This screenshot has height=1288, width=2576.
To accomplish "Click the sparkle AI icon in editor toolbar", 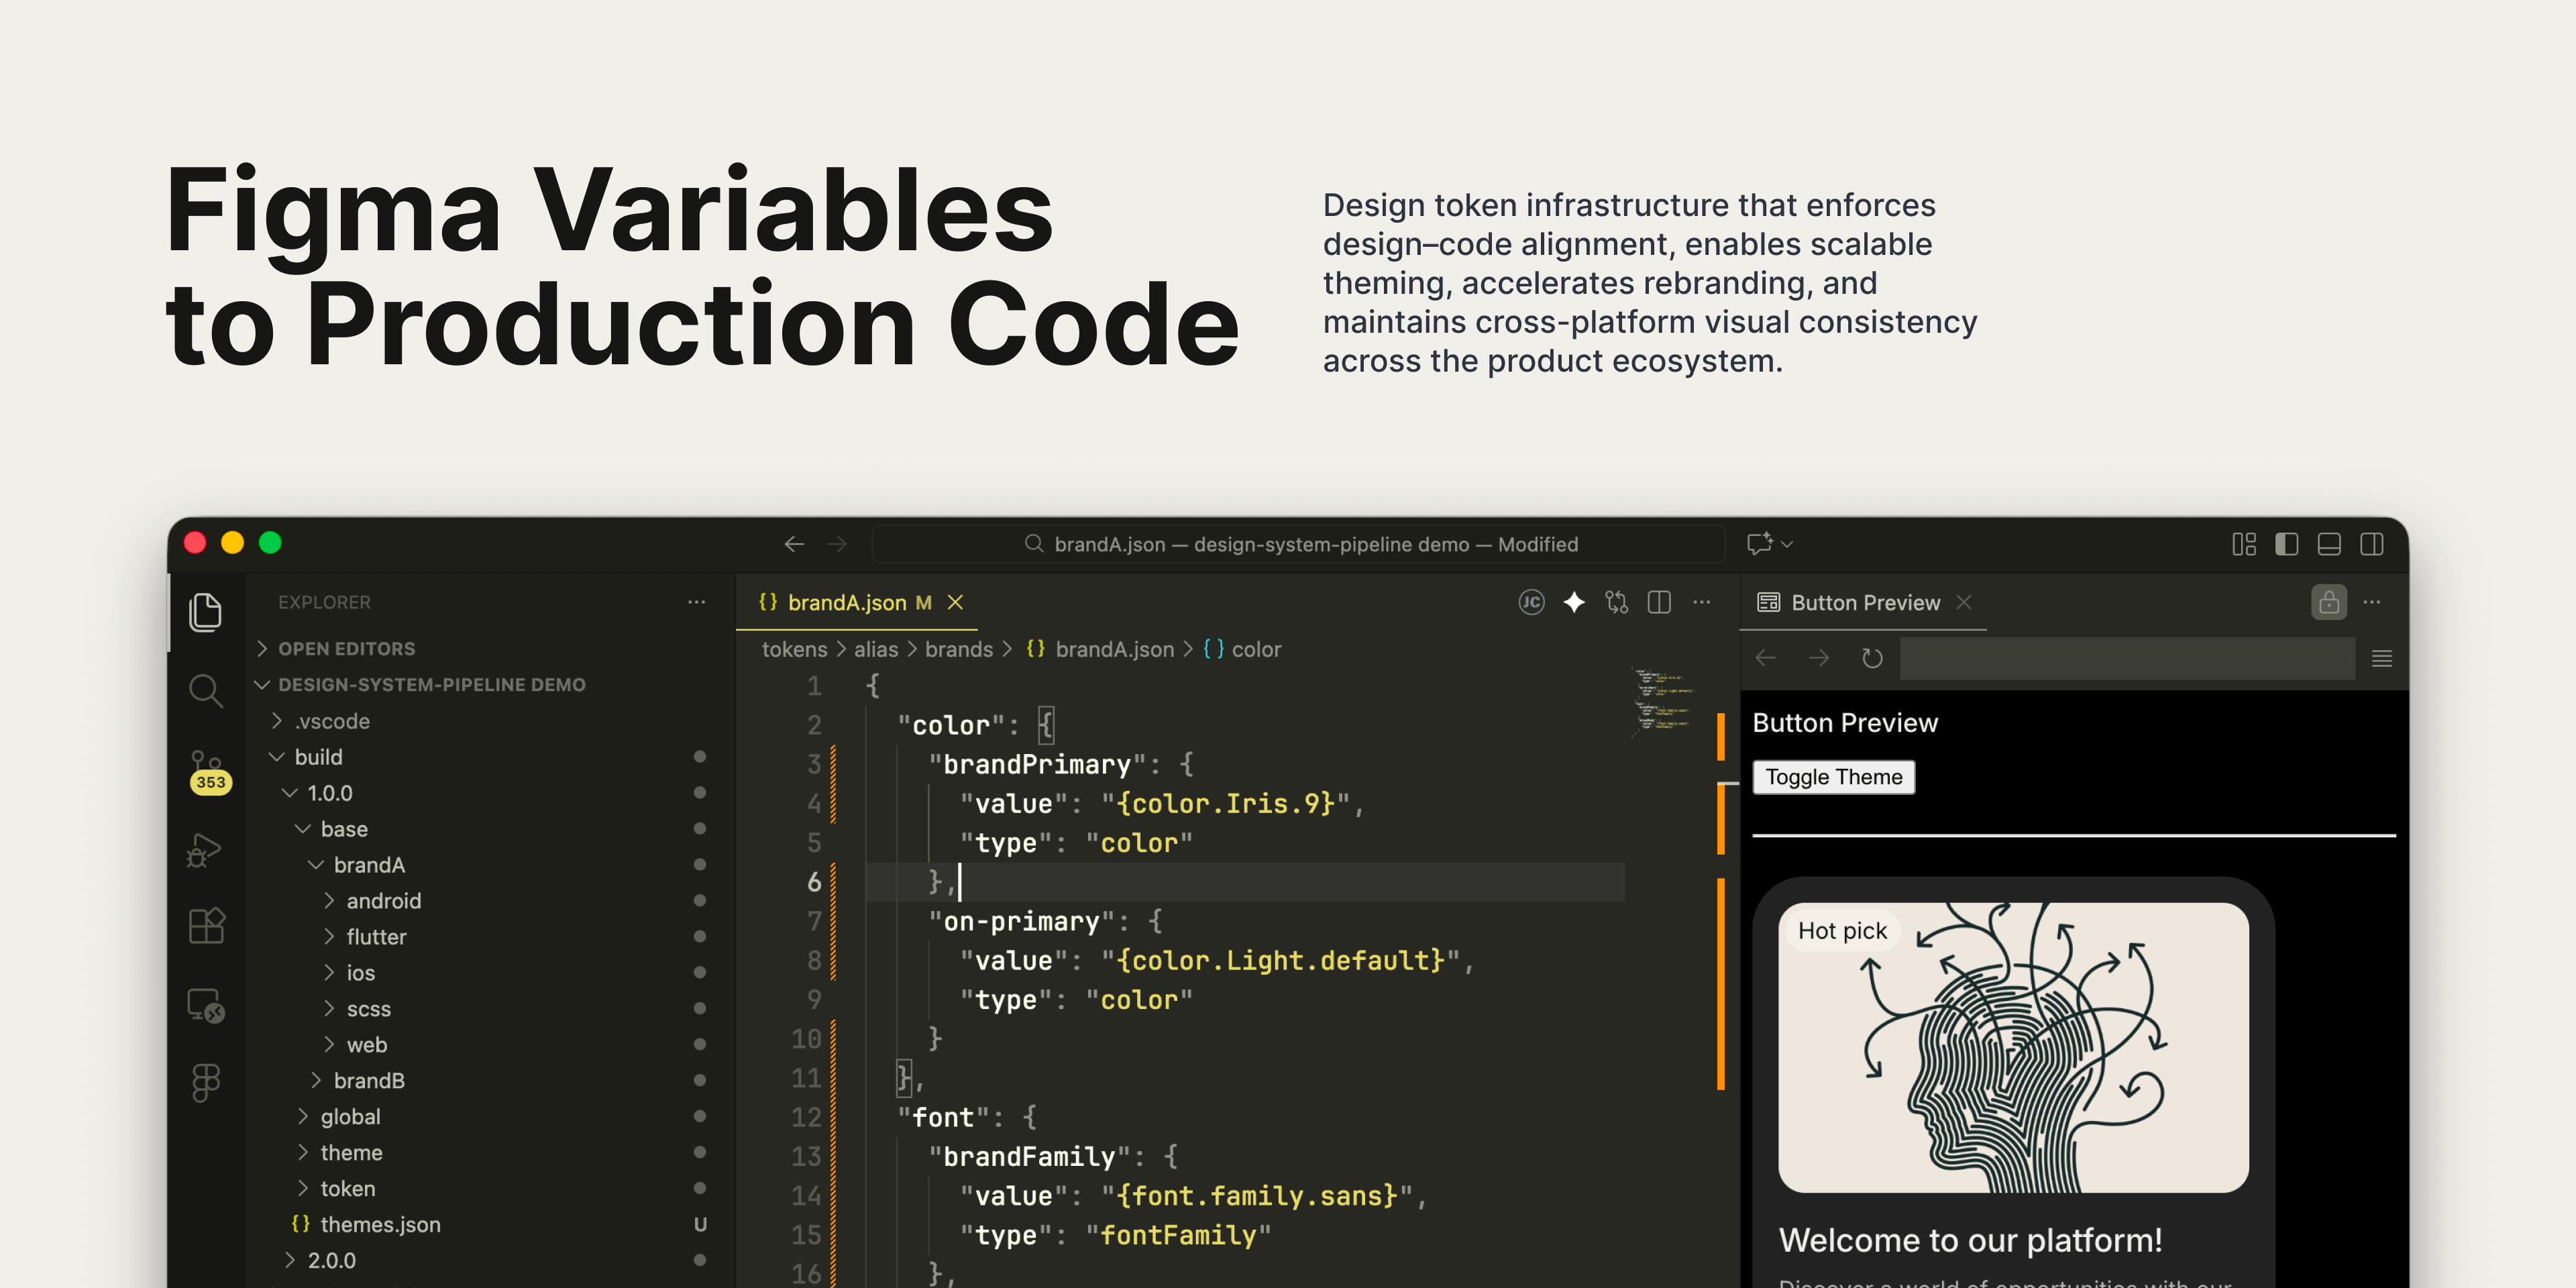I will [1574, 602].
